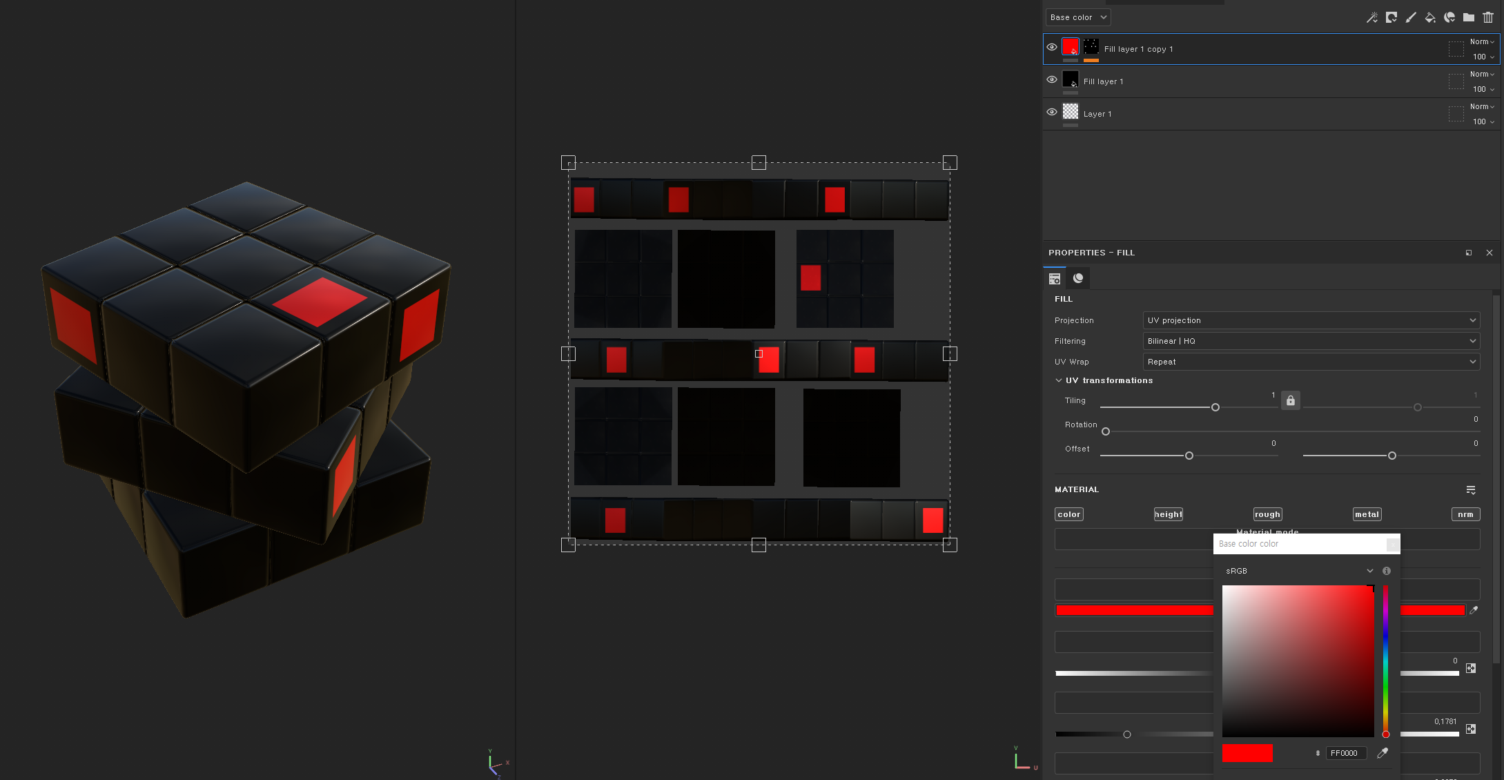The height and width of the screenshot is (780, 1504).
Task: Toggle the metal material channel
Action: 1366,514
